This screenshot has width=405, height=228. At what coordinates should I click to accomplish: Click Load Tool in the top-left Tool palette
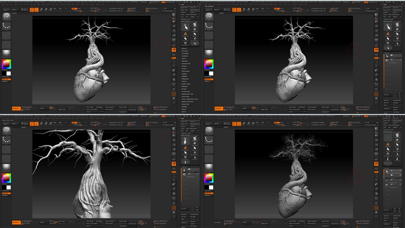click(185, 8)
